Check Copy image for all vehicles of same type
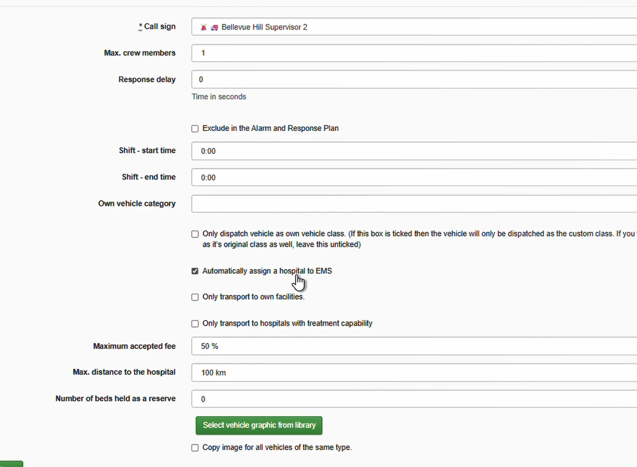The width and height of the screenshot is (637, 467). click(x=195, y=448)
